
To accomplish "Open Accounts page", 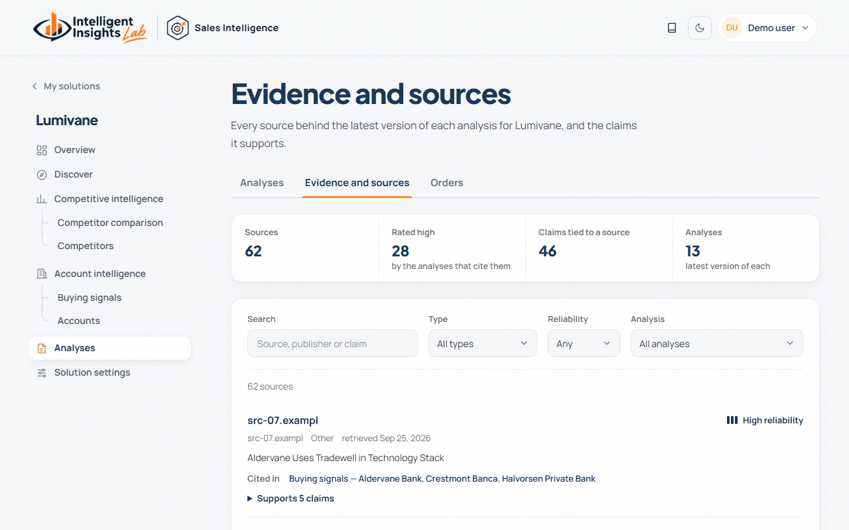I will (x=79, y=321).
